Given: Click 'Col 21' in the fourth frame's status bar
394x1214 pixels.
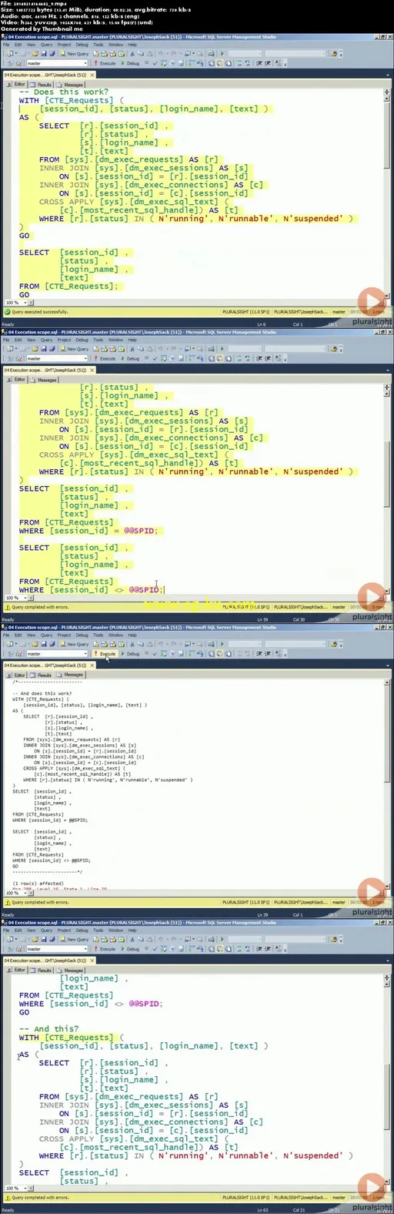Looking at the screenshot, I should [299, 1210].
